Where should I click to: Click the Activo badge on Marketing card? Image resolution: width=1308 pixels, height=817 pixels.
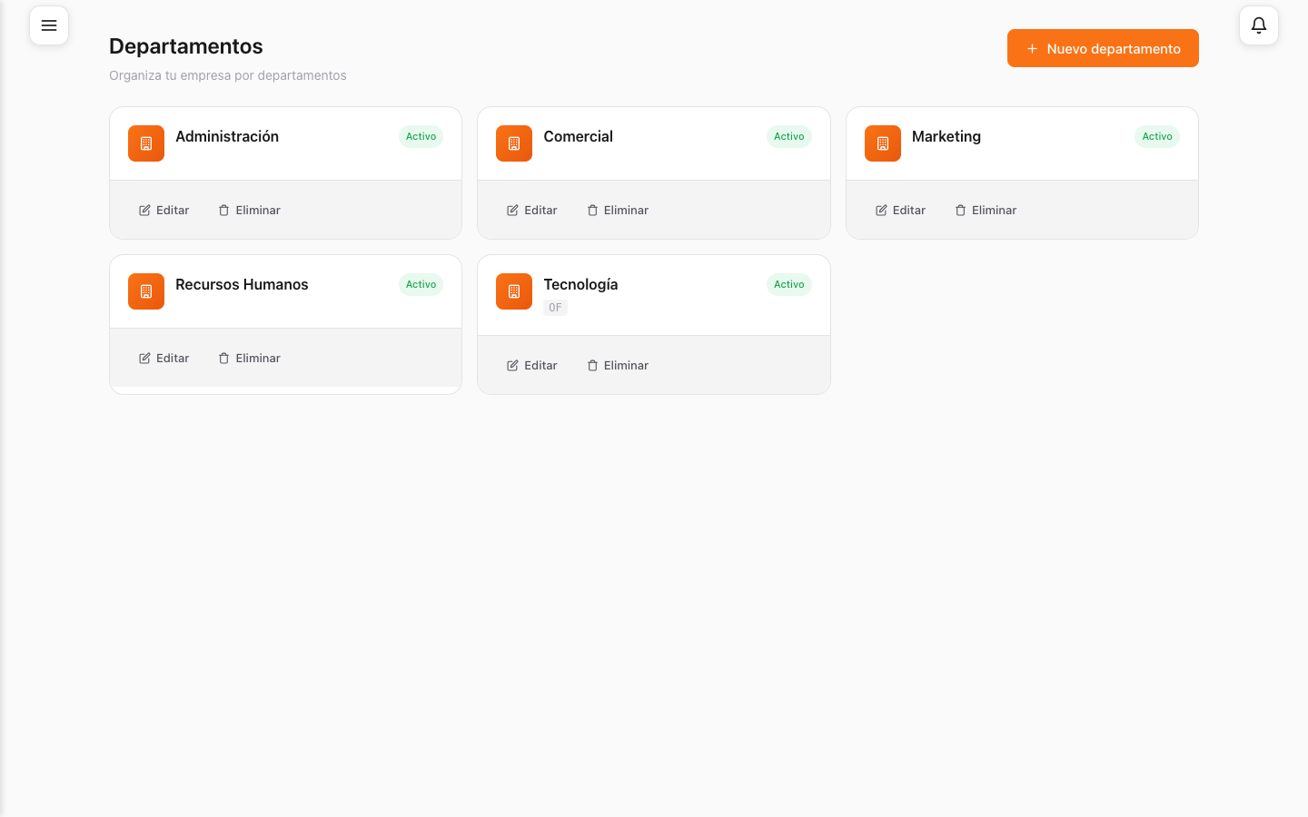1157,136
